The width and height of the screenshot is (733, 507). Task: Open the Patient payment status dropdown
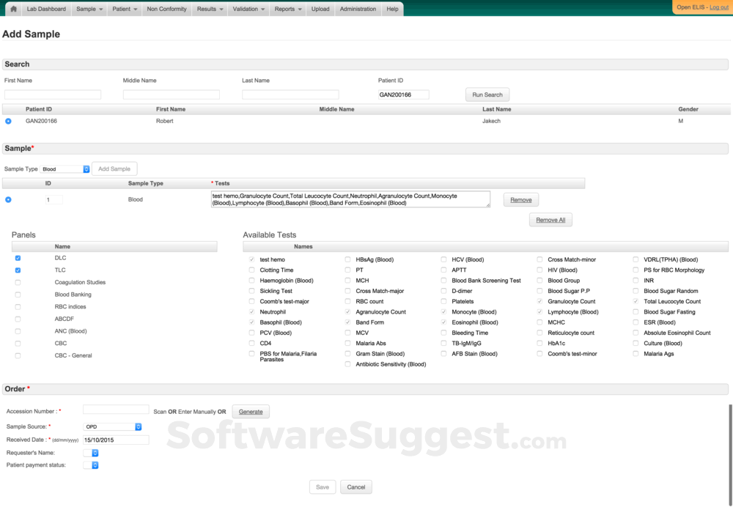tap(91, 465)
